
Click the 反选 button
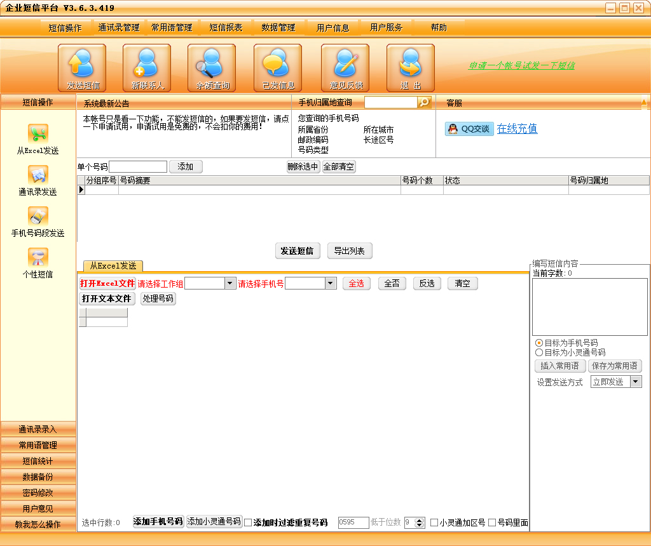427,283
